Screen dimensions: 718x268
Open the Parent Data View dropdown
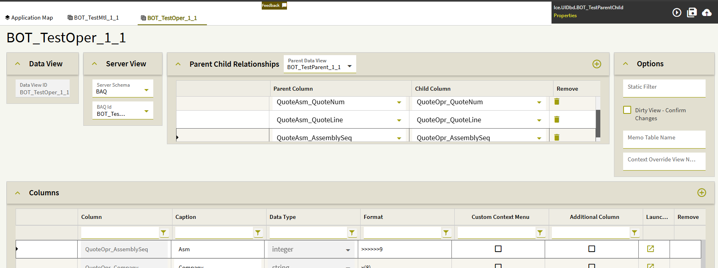[350, 66]
